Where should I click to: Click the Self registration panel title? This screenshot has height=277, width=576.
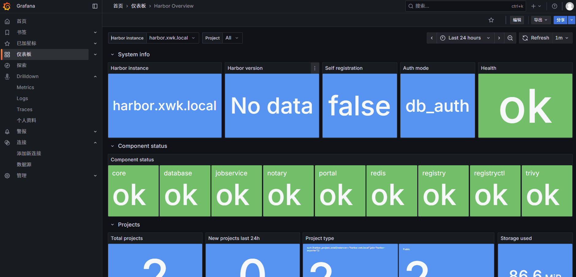[344, 68]
